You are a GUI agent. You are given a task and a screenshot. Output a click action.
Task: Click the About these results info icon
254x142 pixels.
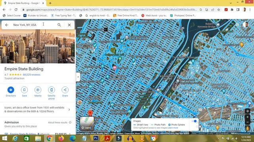click(x=70, y=123)
